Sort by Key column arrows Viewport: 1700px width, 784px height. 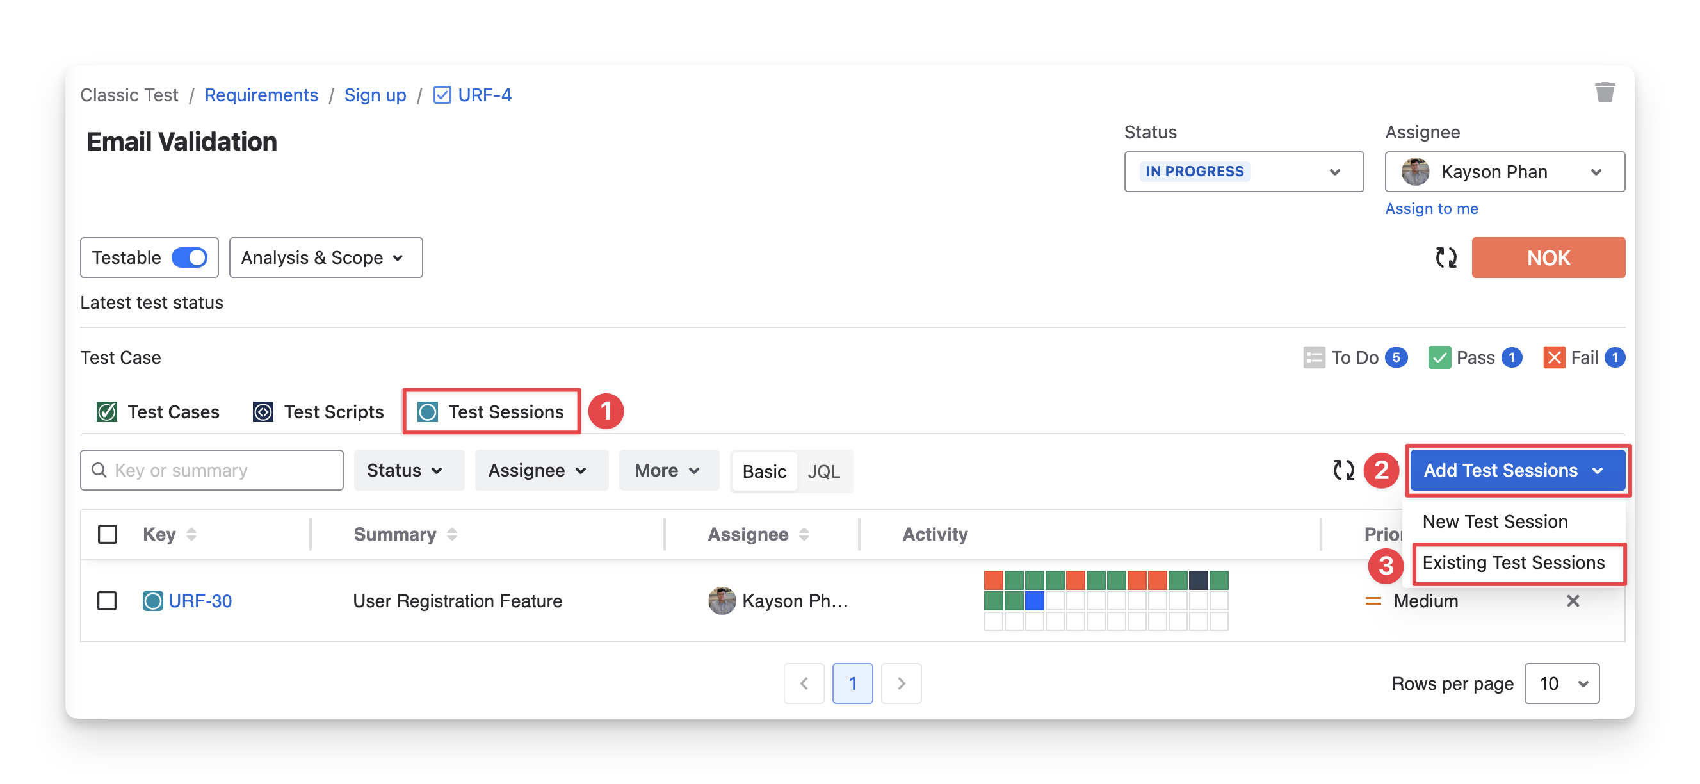[x=191, y=534]
